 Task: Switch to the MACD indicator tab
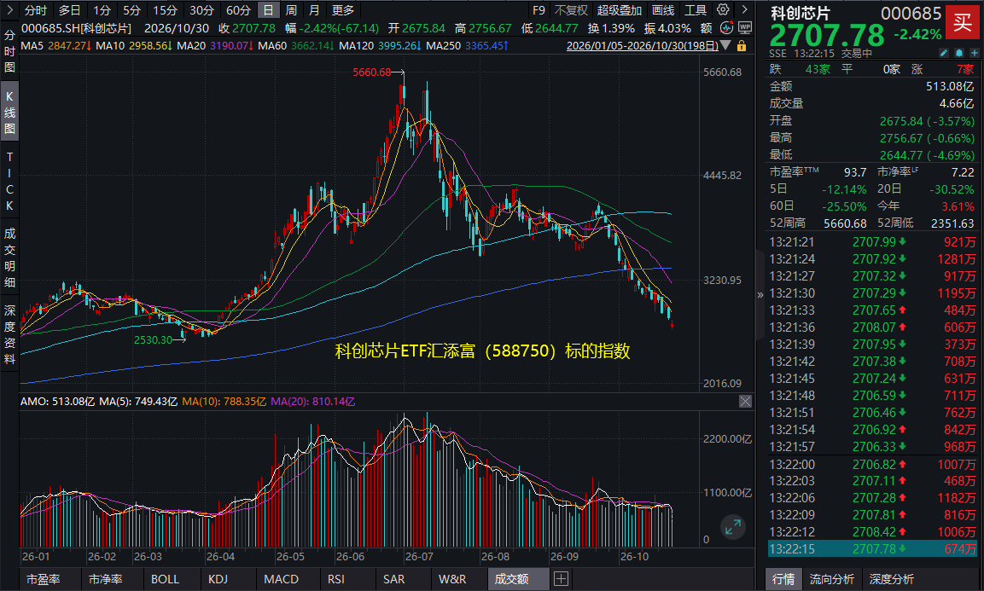click(281, 579)
